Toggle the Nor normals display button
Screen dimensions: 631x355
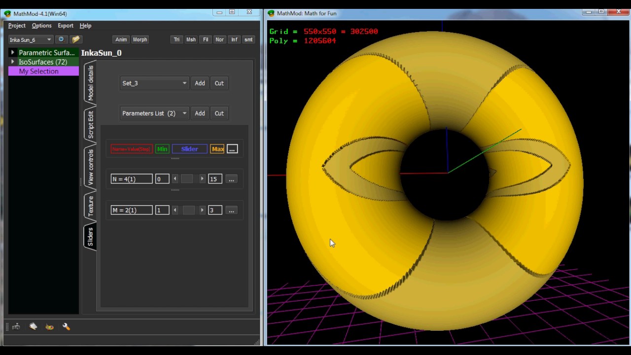pos(219,39)
